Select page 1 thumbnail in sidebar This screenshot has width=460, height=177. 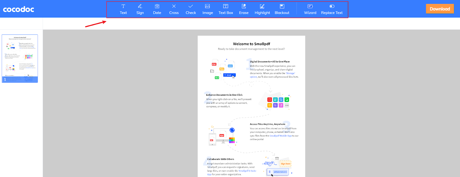click(20, 59)
